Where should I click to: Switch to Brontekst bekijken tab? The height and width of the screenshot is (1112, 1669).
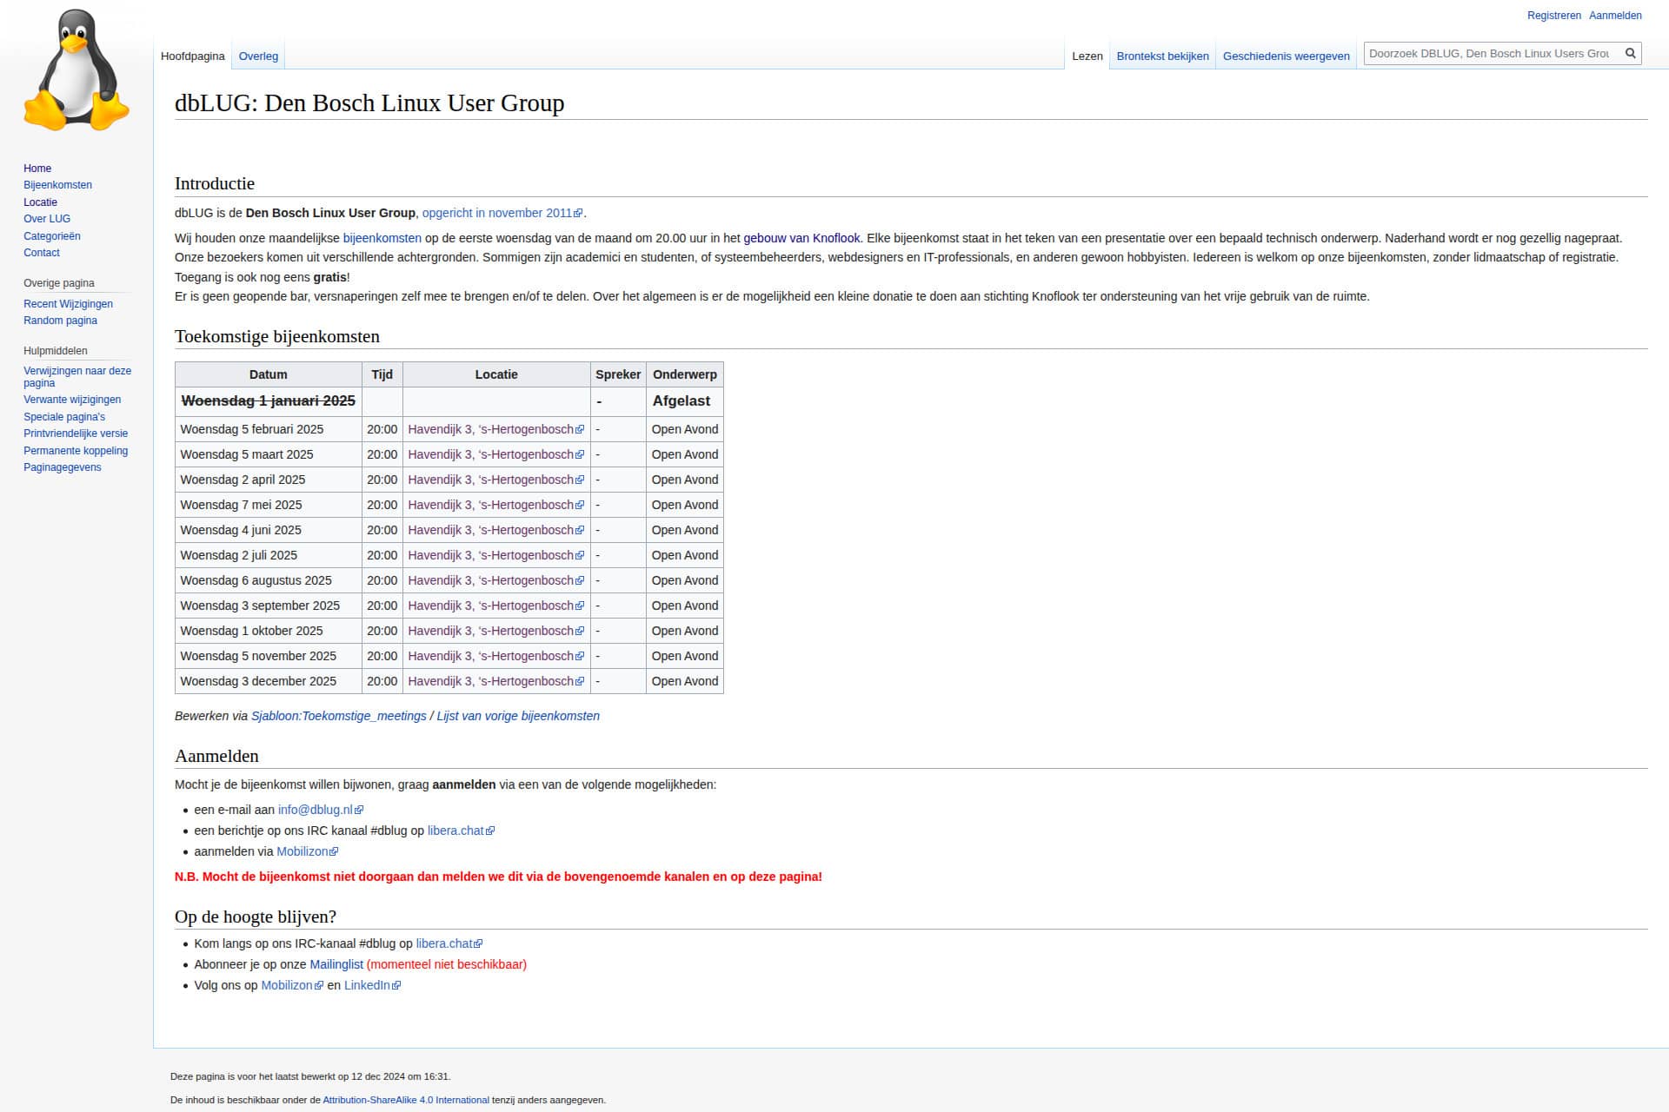(x=1162, y=56)
